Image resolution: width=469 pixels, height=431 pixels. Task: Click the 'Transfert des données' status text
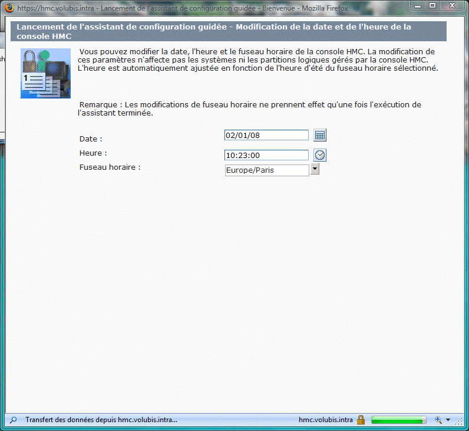101,420
